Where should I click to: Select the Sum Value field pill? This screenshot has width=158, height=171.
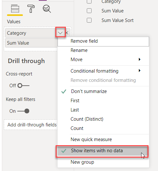pos(31,43)
